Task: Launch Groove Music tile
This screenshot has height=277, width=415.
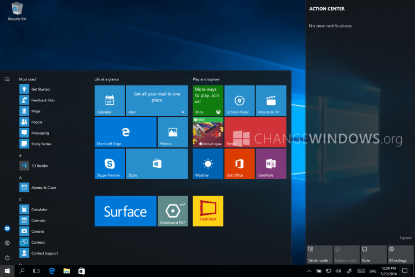Action: tap(240, 100)
